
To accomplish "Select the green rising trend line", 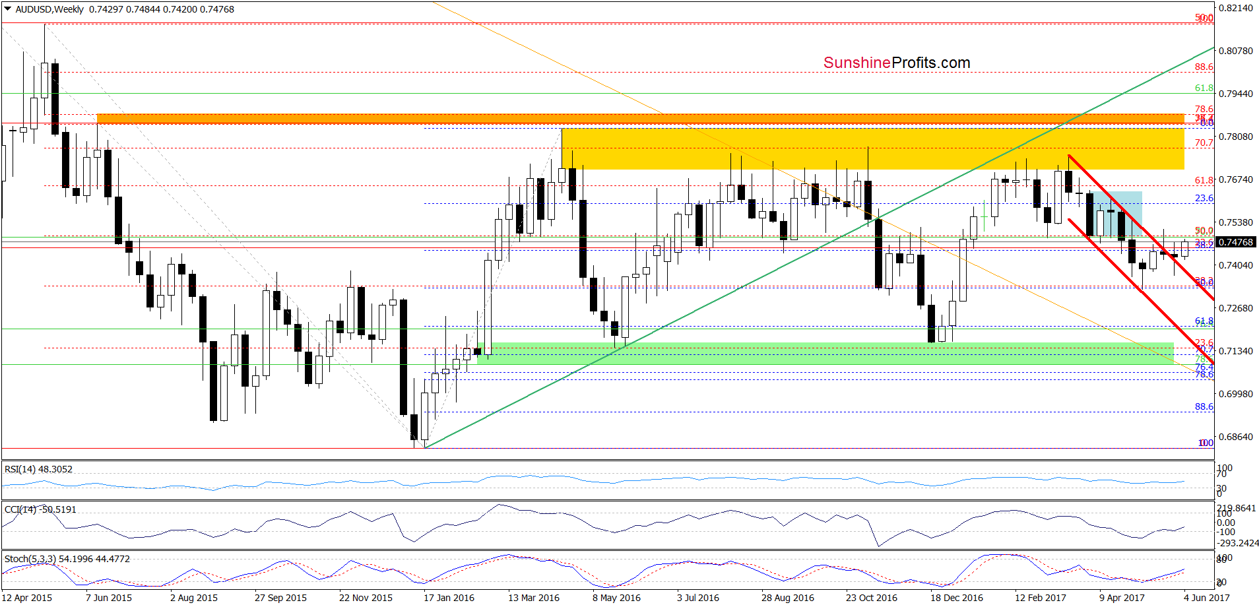I will click(x=820, y=247).
